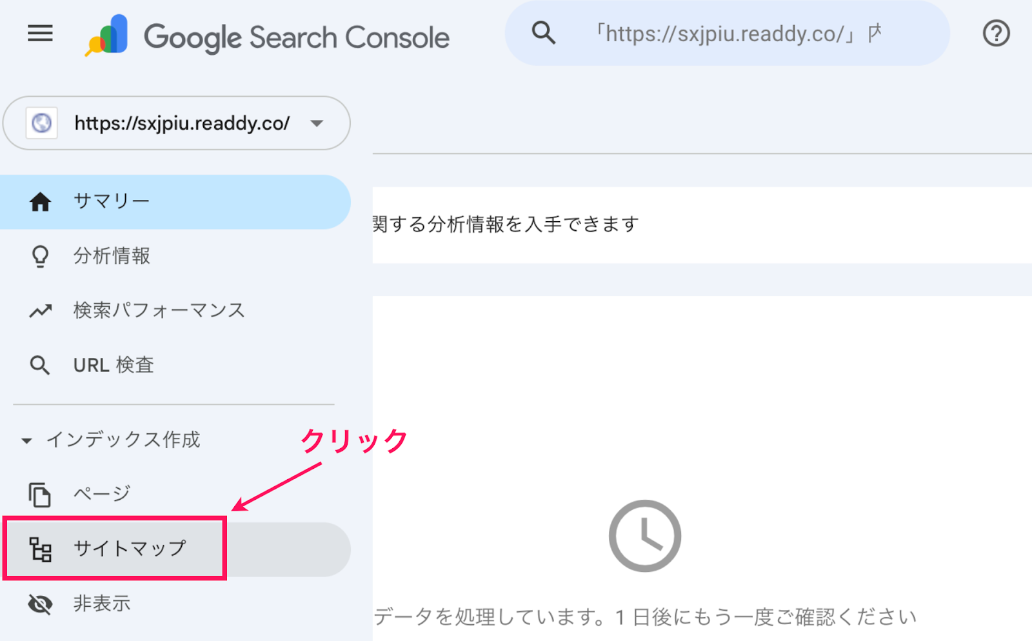The width and height of the screenshot is (1032, 641).
Task: Click the 分析情報 lightbulb icon
Action: click(40, 256)
